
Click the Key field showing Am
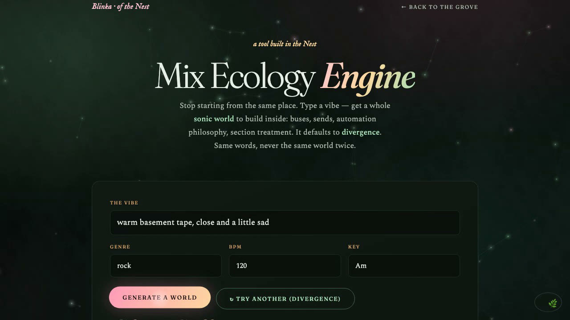click(x=404, y=266)
